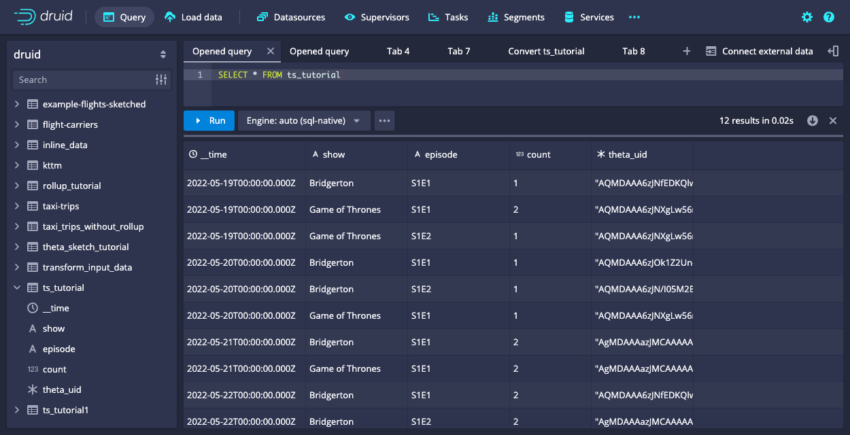The height and width of the screenshot is (435, 850).
Task: Click in the datasource Search field
Action: point(82,80)
